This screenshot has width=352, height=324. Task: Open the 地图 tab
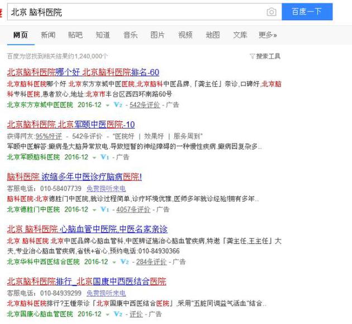[x=212, y=35]
